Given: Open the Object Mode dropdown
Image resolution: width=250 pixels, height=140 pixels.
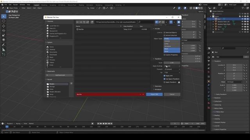Looking at the screenshot, I should click(13, 8).
